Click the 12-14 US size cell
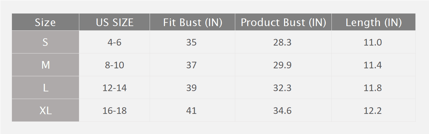This screenshot has width=429, height=134. tap(114, 88)
